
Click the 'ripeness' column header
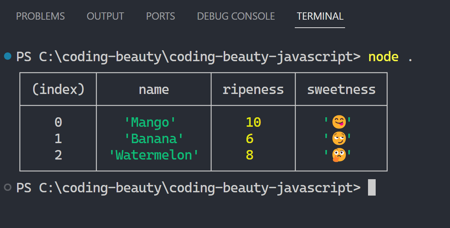pos(253,90)
